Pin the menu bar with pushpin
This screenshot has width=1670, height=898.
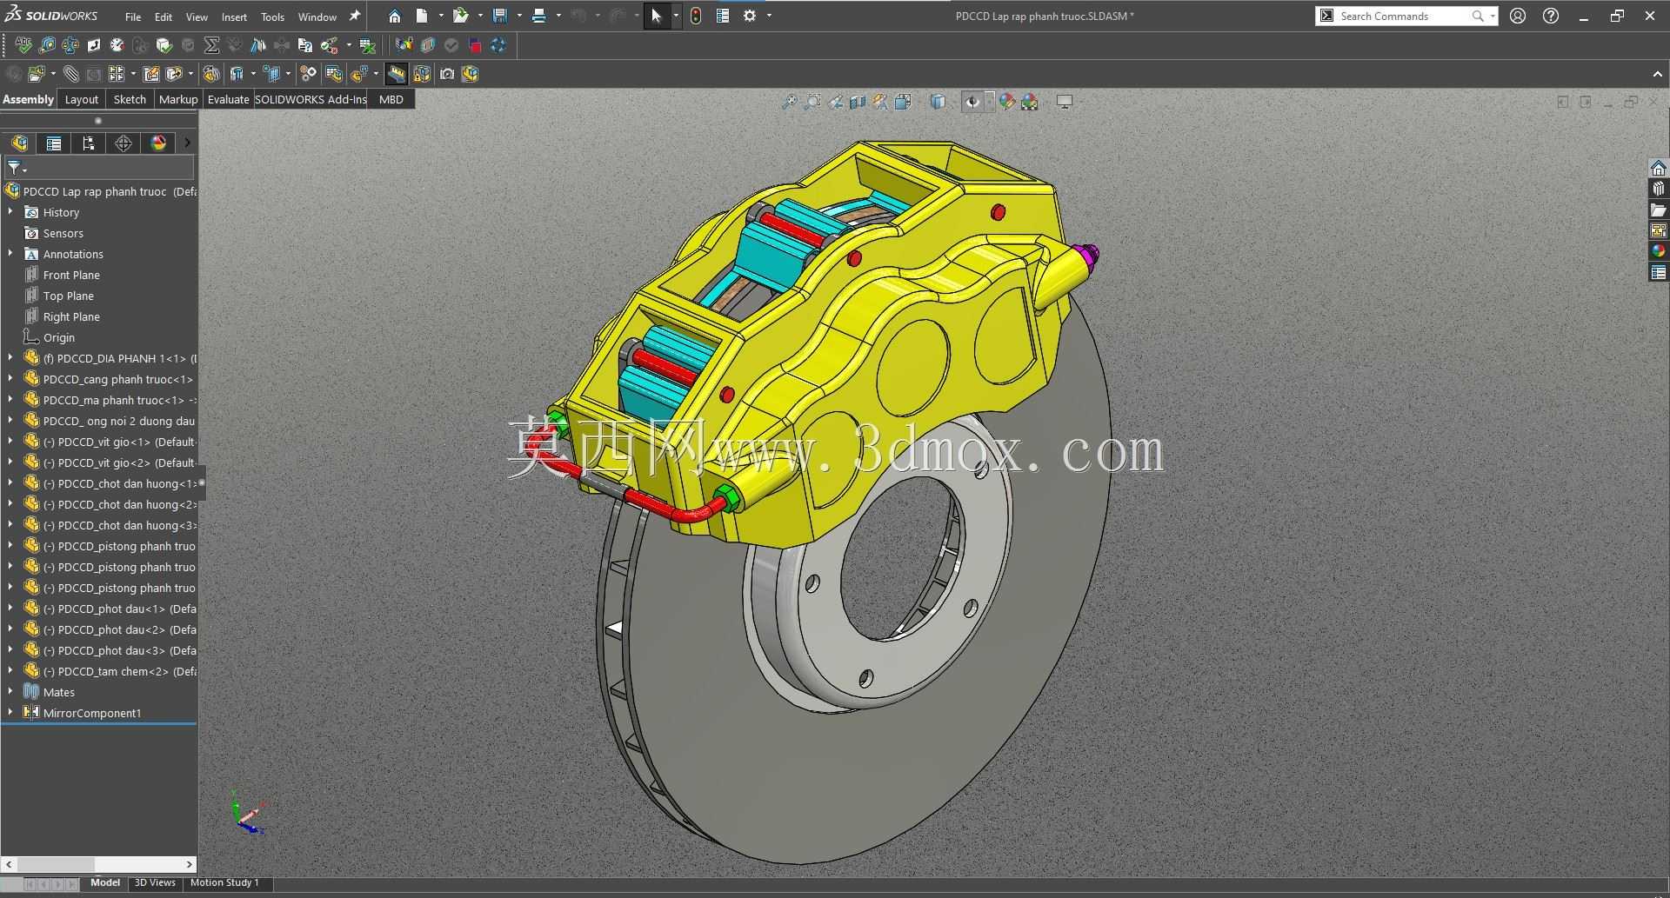[x=355, y=16]
